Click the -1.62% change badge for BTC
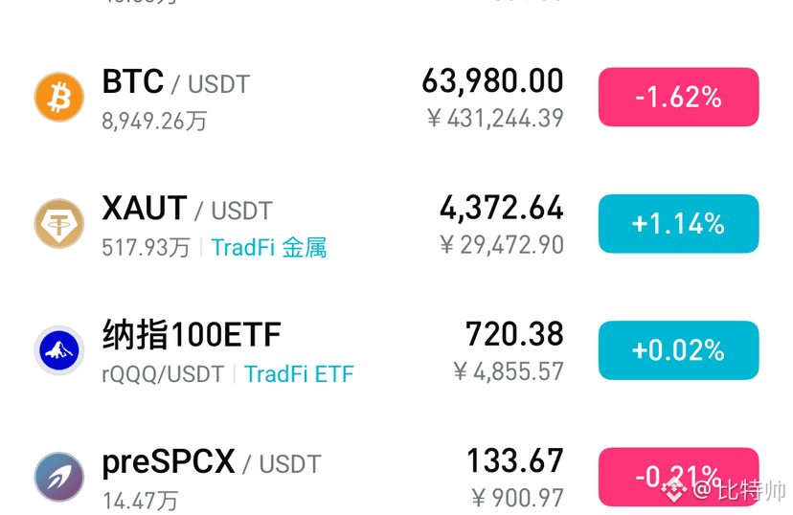The image size is (793, 515). click(679, 97)
